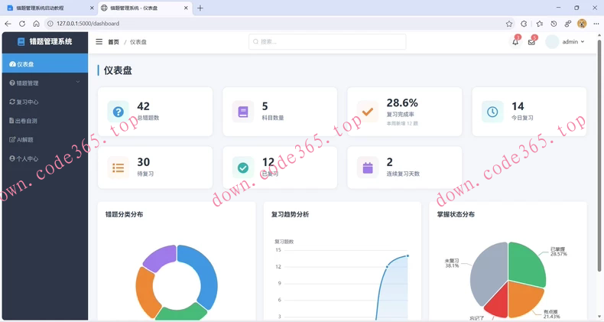Click the 首页 breadcrumb link
Screen dimensions: 604x322
click(x=113, y=42)
